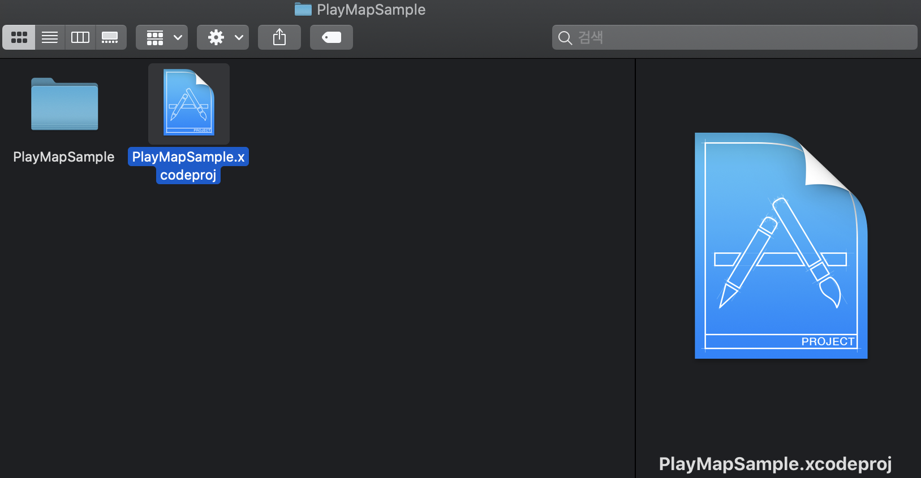Click the PlayMapSample folder name label
The image size is (921, 478).
(64, 157)
